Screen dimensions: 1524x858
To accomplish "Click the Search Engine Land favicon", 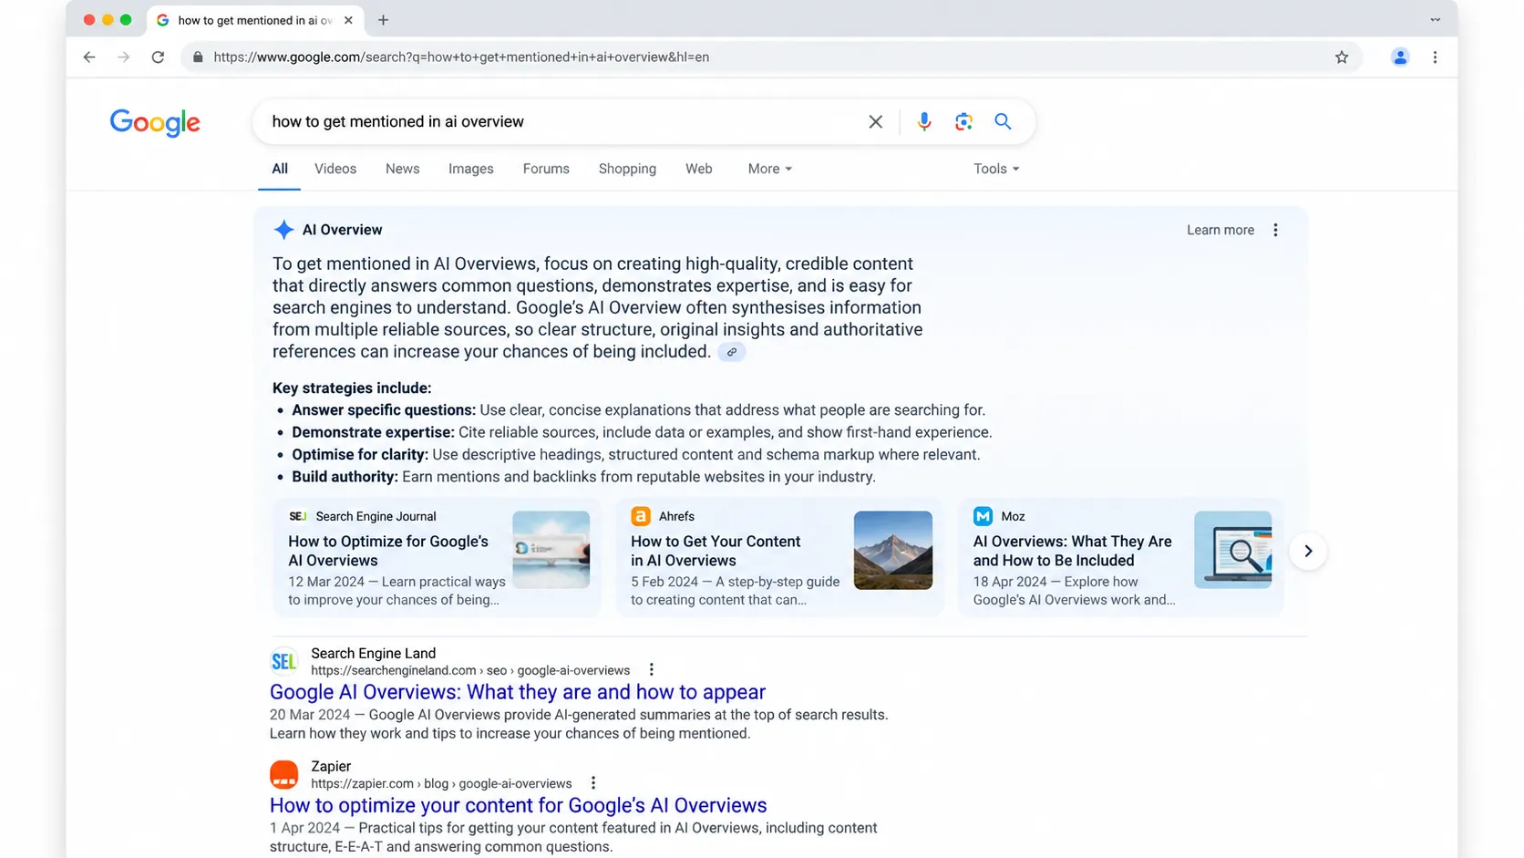I will 283,661.
